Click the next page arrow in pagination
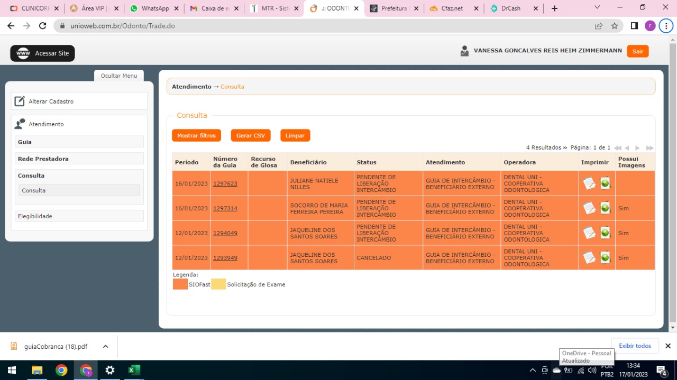Image resolution: width=677 pixels, height=380 pixels. 638,148
